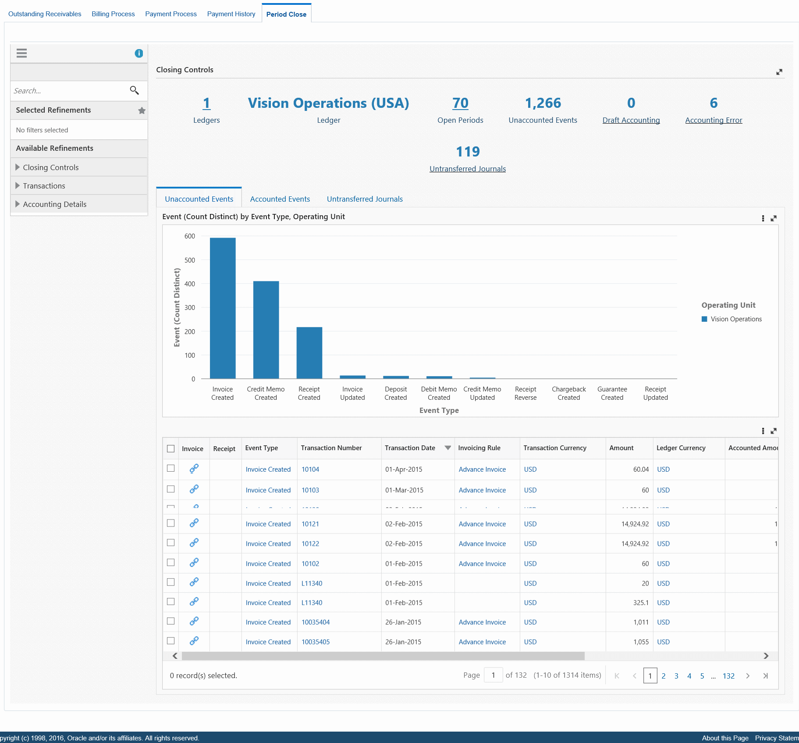Screen dimensions: 799x743
Task: Select the row checkbox for transaction 10121
Action: click(171, 523)
